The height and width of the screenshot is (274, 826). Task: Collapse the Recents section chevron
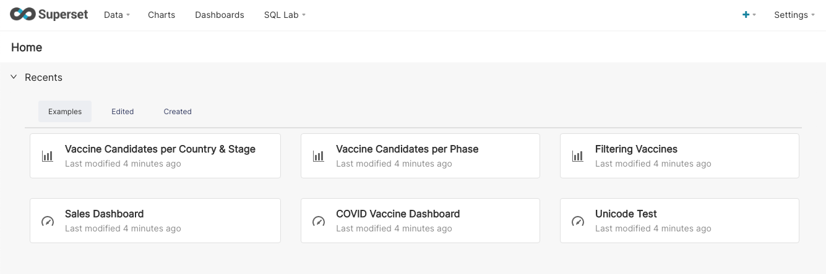click(14, 77)
